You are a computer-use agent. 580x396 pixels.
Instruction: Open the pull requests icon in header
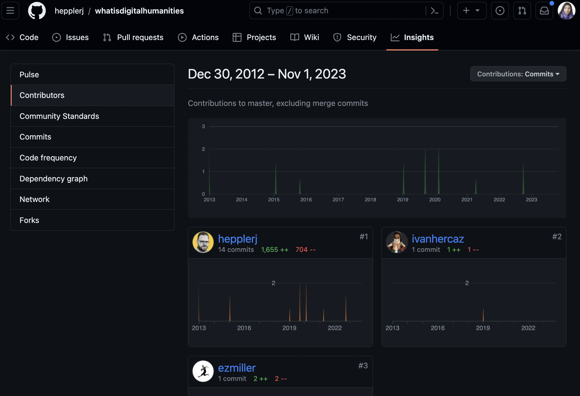click(x=522, y=11)
